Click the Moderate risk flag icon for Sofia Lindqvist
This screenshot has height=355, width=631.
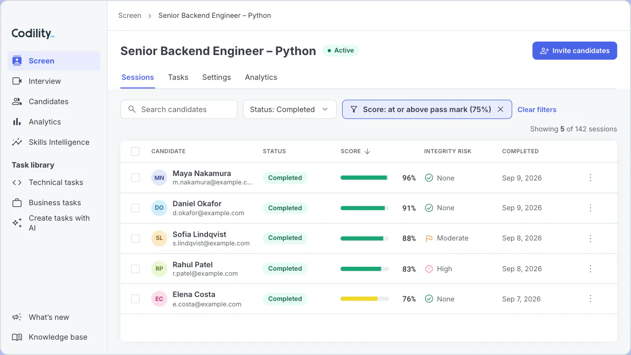point(429,238)
